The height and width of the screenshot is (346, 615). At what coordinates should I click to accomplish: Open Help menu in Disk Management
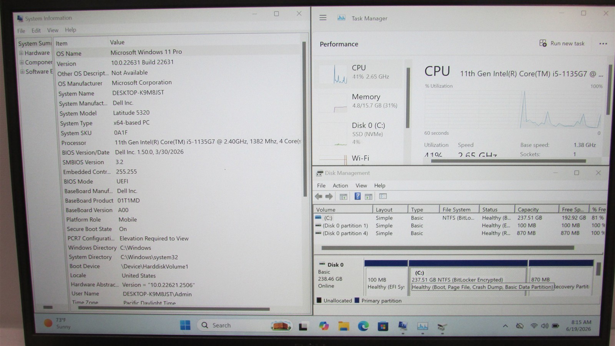(379, 185)
